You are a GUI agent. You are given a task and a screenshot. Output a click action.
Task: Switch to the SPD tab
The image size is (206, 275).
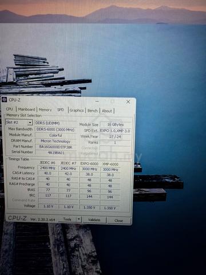pos(61,110)
